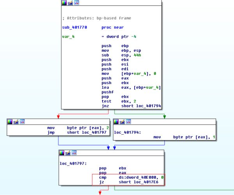This screenshot has width=234, height=195.
Task: Click title bar of loc_401797 node
Action: (111, 153)
